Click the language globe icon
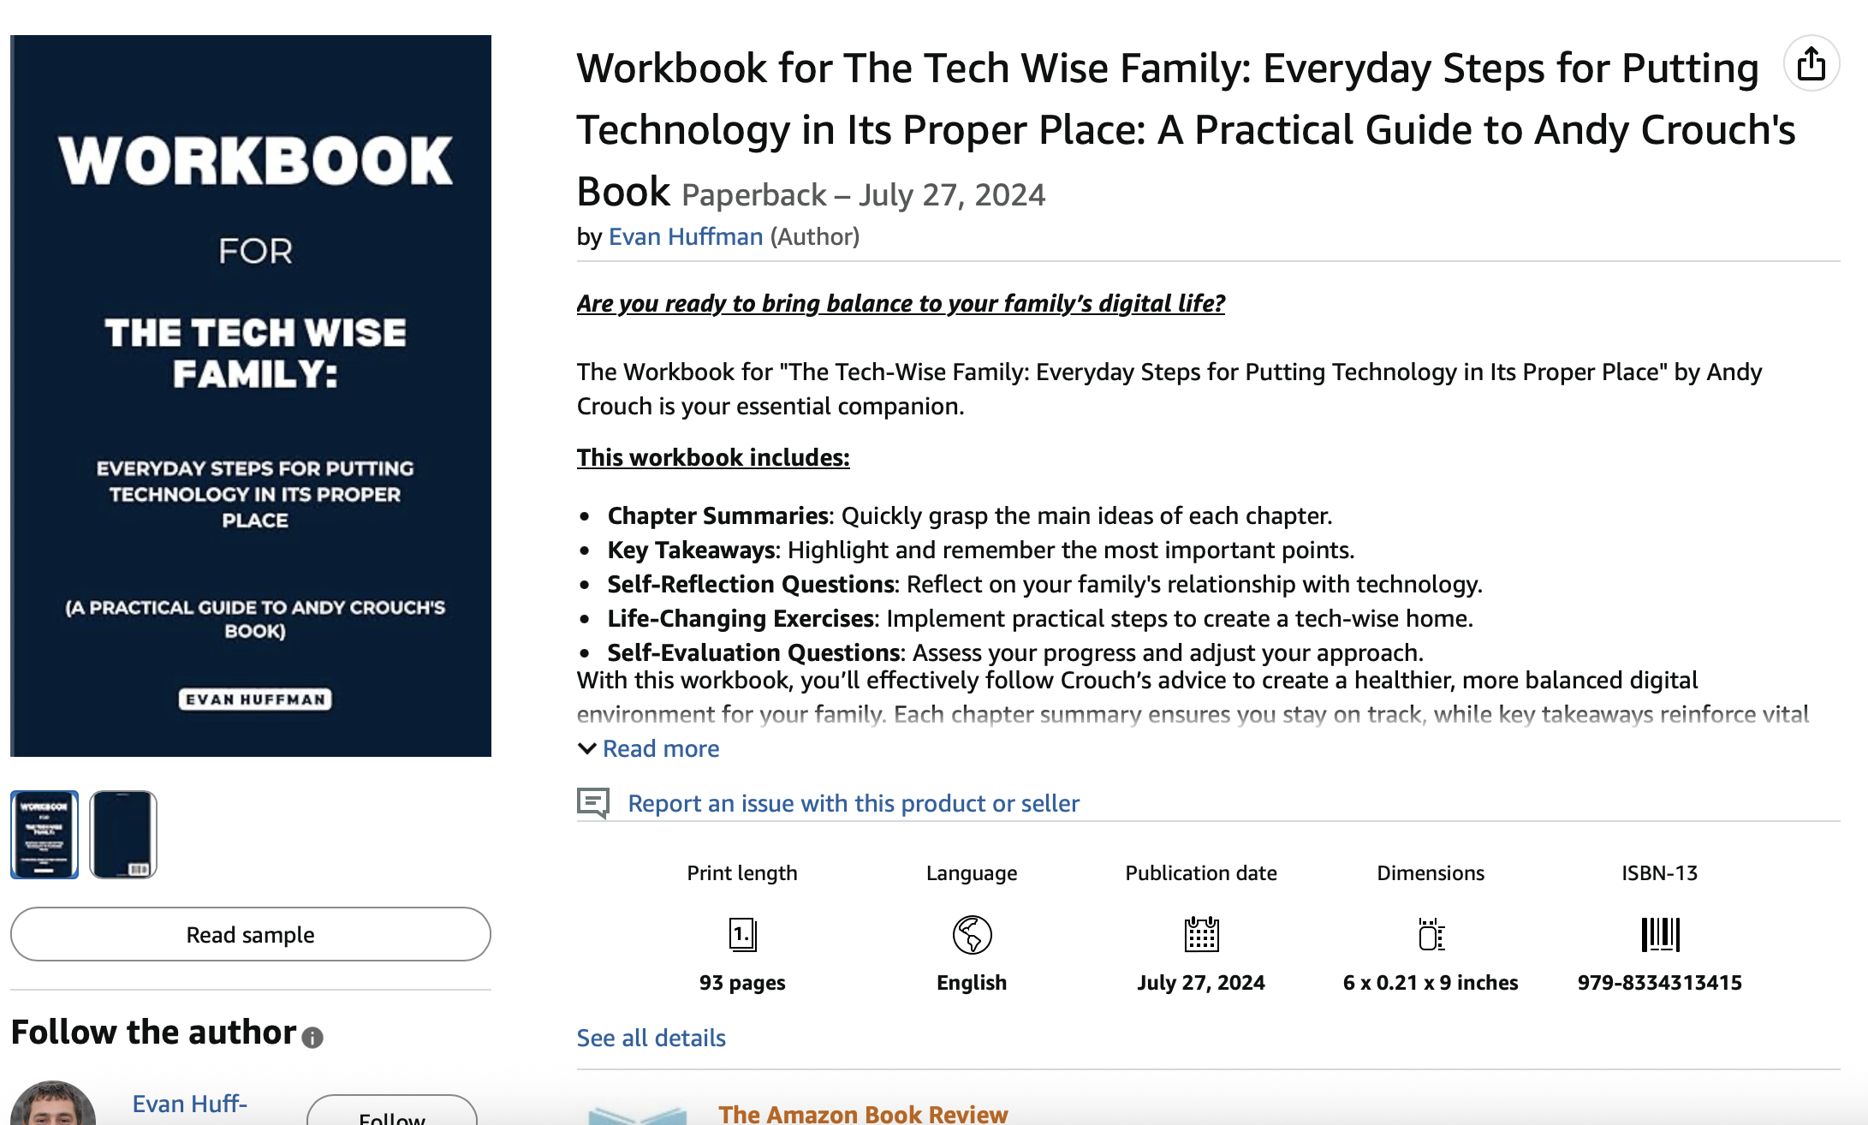The width and height of the screenshot is (1868, 1125). coord(972,934)
